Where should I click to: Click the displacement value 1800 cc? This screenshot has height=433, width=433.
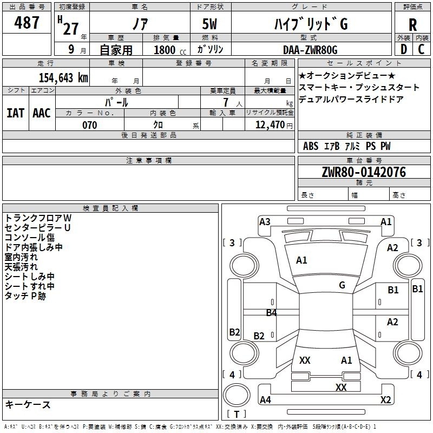pos(170,50)
